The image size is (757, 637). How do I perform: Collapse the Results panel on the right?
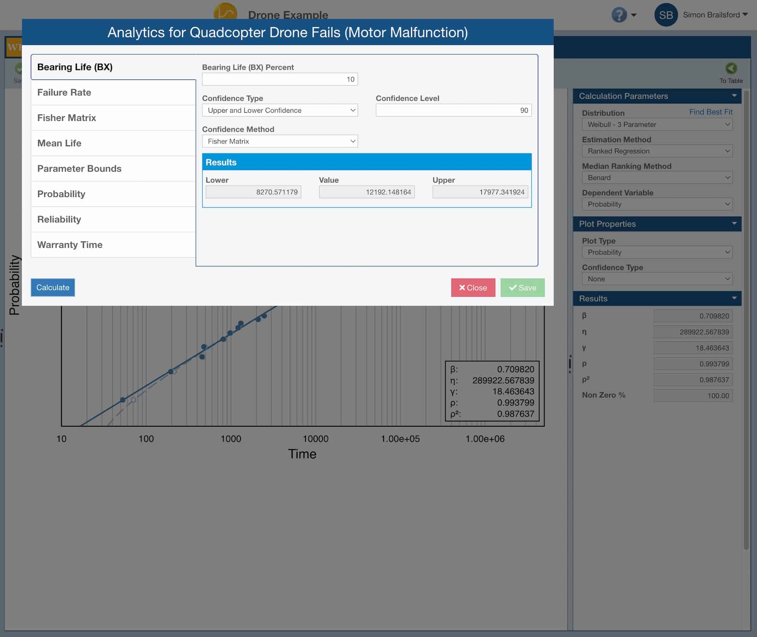point(734,298)
